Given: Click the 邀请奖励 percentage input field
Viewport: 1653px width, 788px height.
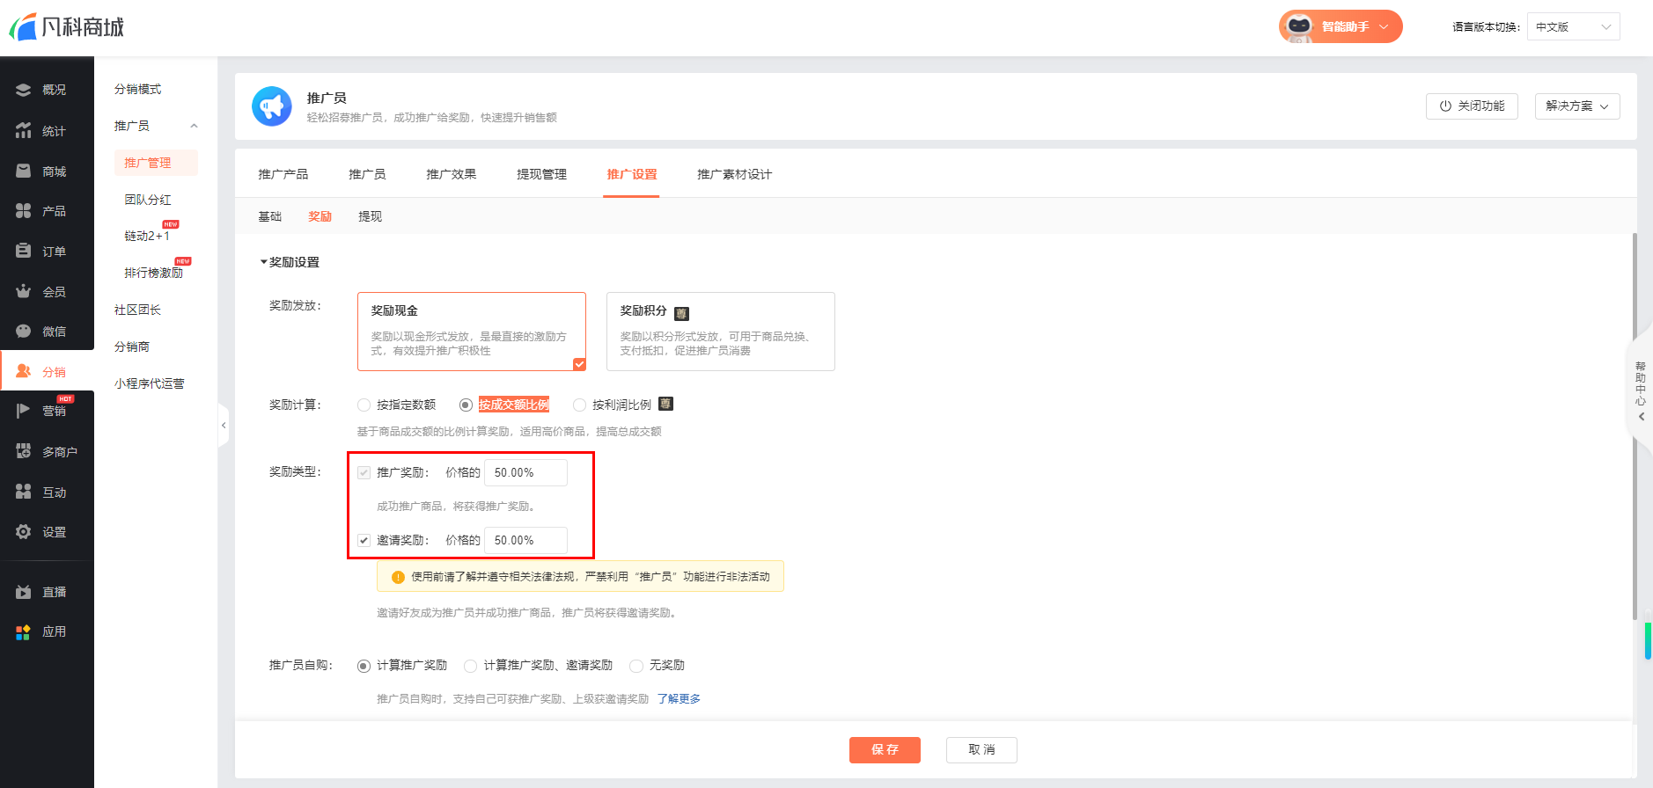Looking at the screenshot, I should click(525, 540).
